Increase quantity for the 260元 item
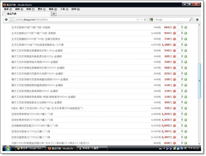This screenshot has width=206, height=156. point(186,68)
